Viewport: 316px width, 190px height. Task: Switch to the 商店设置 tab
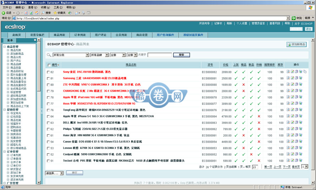[x=142, y=35]
